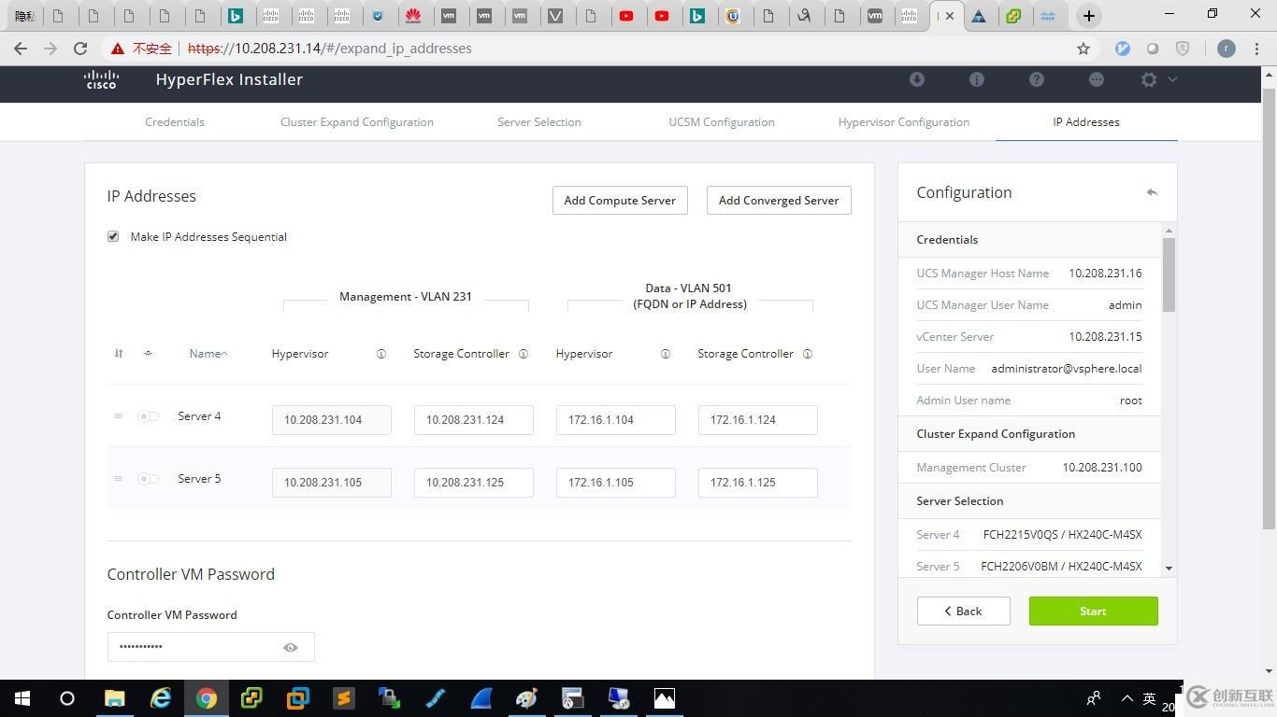Click the browser back arrow
The image size is (1277, 717).
point(21,49)
